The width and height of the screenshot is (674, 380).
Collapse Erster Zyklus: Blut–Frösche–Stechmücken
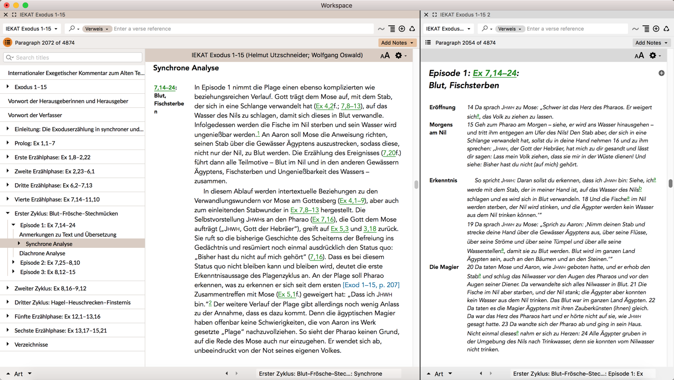pyautogui.click(x=7, y=213)
